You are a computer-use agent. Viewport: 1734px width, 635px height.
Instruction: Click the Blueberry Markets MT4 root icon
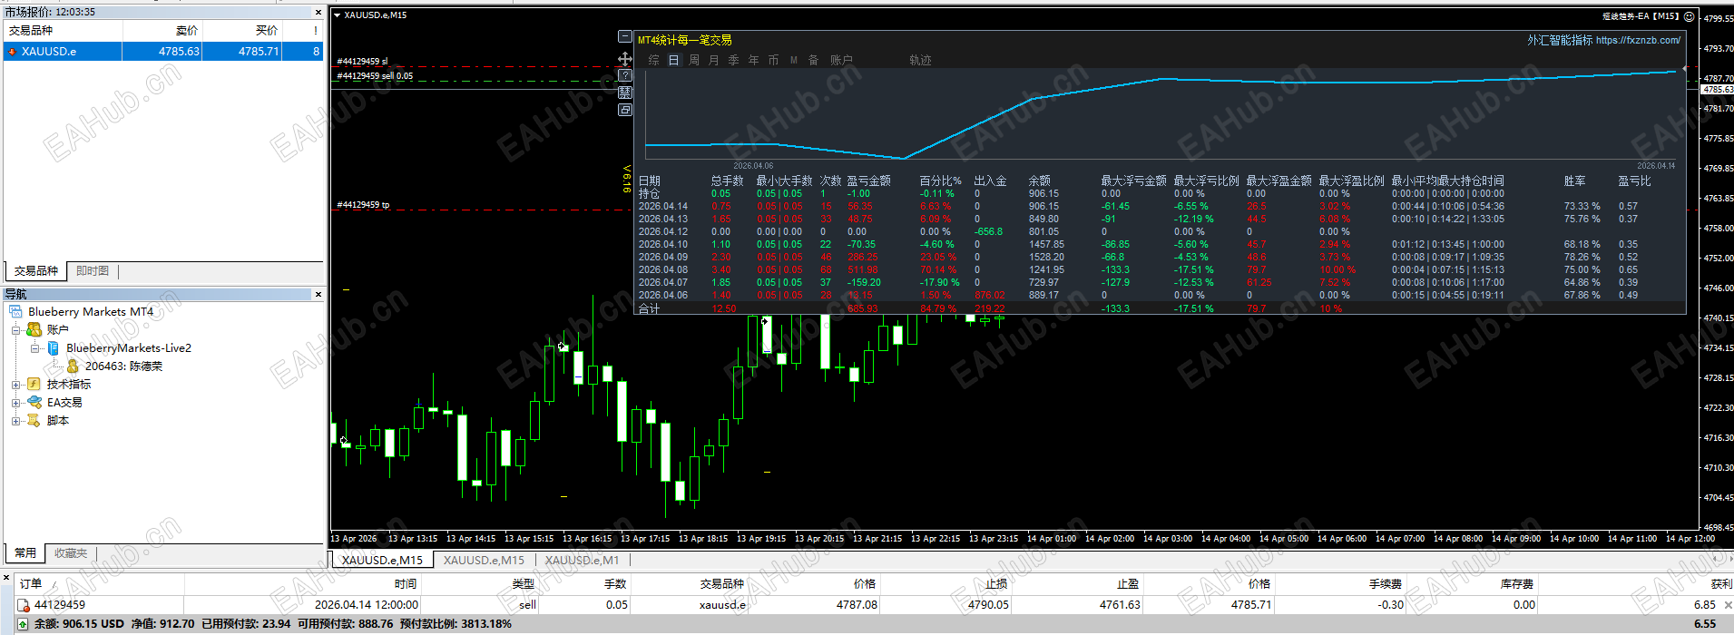[16, 311]
